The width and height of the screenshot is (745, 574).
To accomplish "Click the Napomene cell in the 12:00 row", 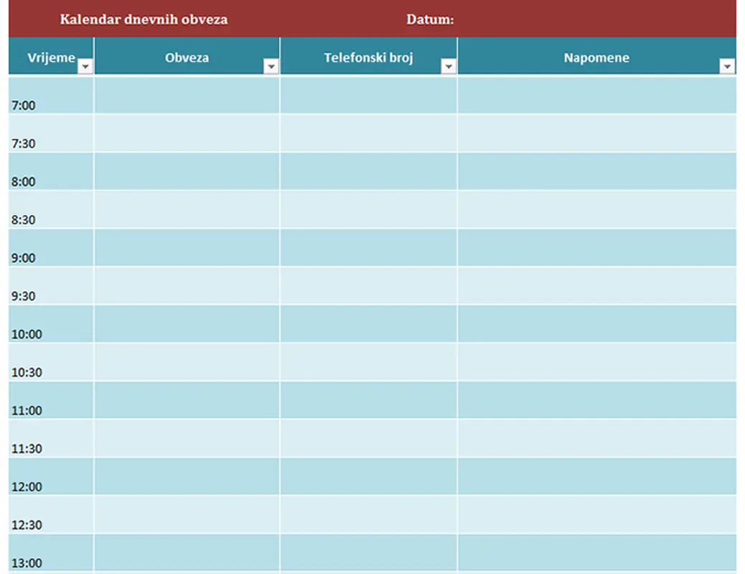I will tap(596, 476).
